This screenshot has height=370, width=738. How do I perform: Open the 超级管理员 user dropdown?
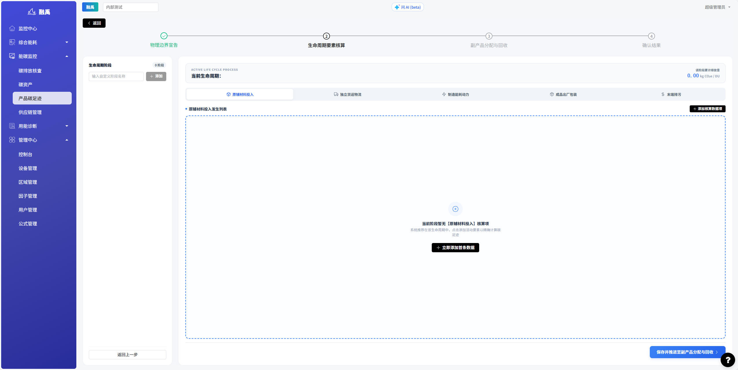pyautogui.click(x=717, y=7)
